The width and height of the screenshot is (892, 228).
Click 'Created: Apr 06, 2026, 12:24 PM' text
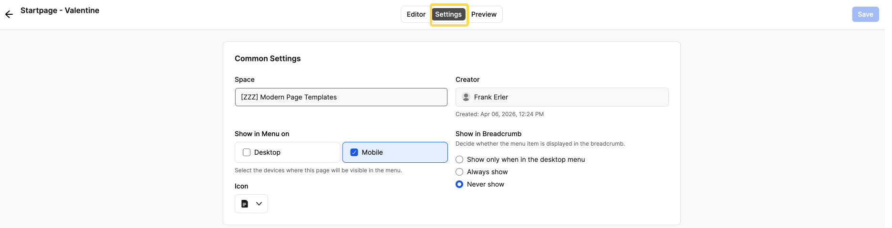pyautogui.click(x=499, y=114)
